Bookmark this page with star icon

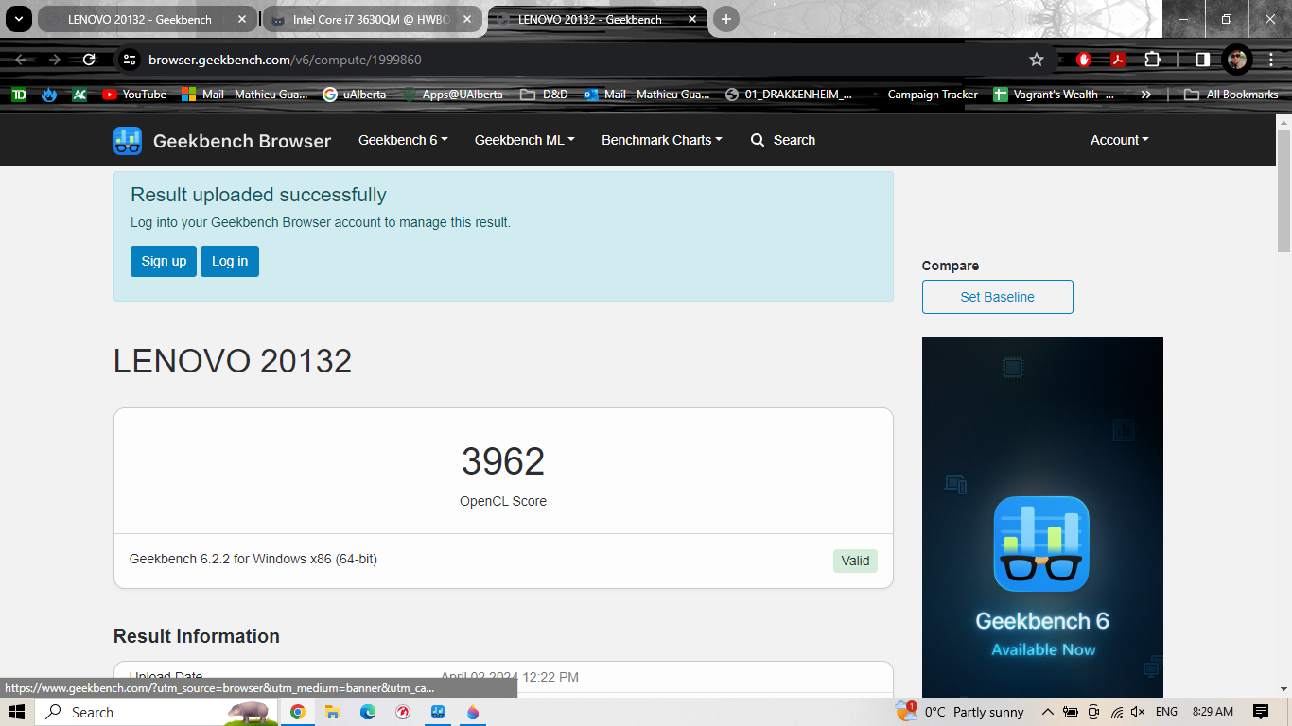(x=1037, y=60)
